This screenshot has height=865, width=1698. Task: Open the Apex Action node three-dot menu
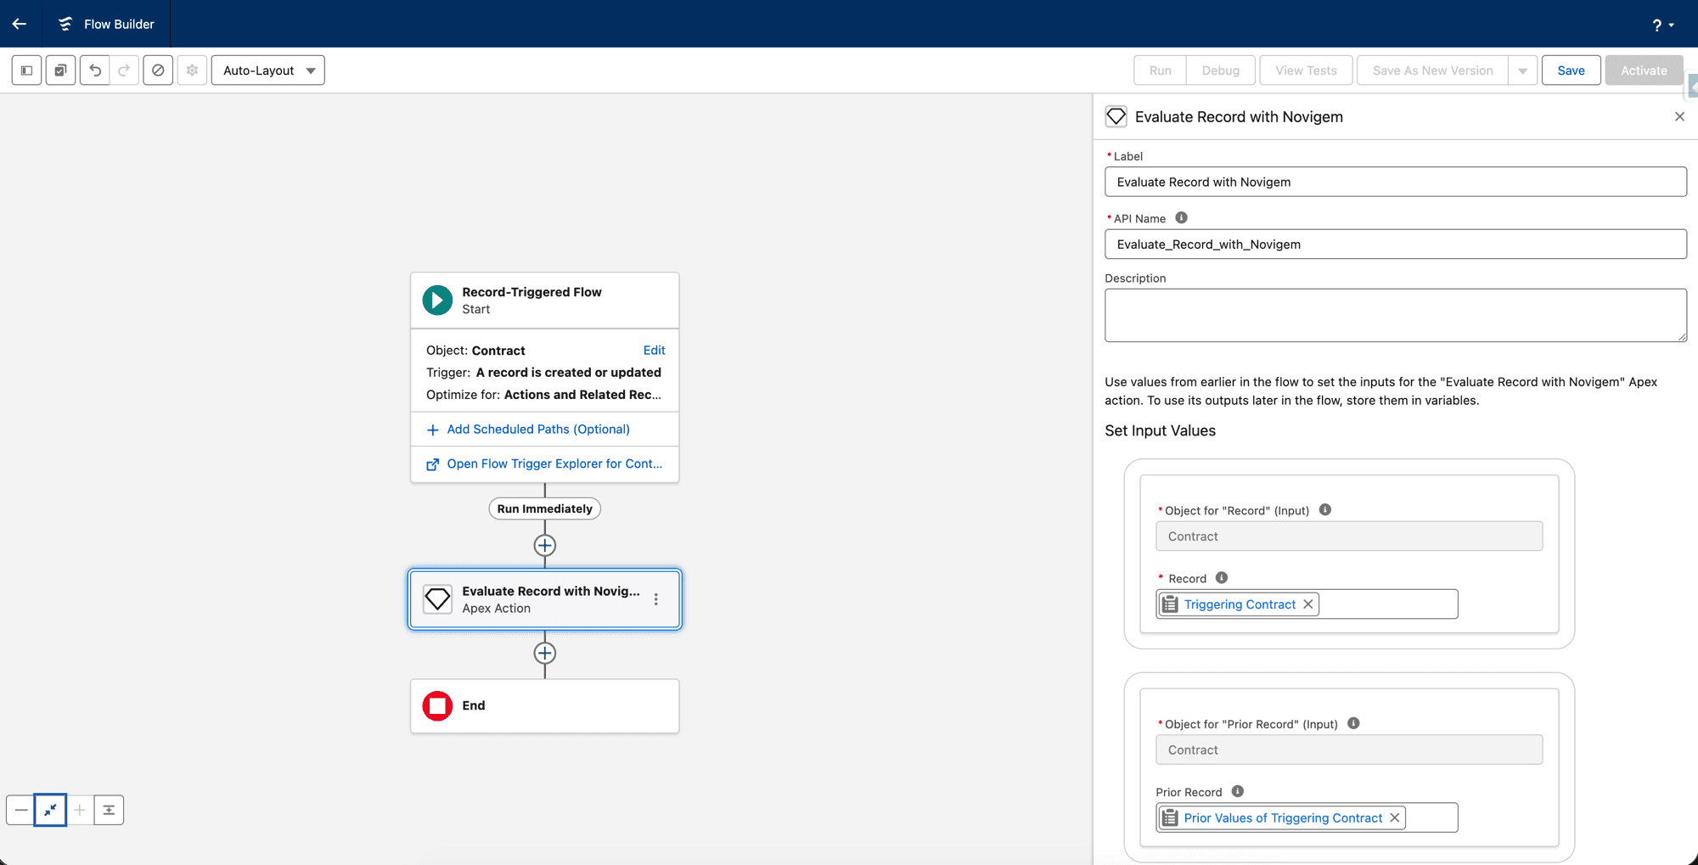coord(656,599)
